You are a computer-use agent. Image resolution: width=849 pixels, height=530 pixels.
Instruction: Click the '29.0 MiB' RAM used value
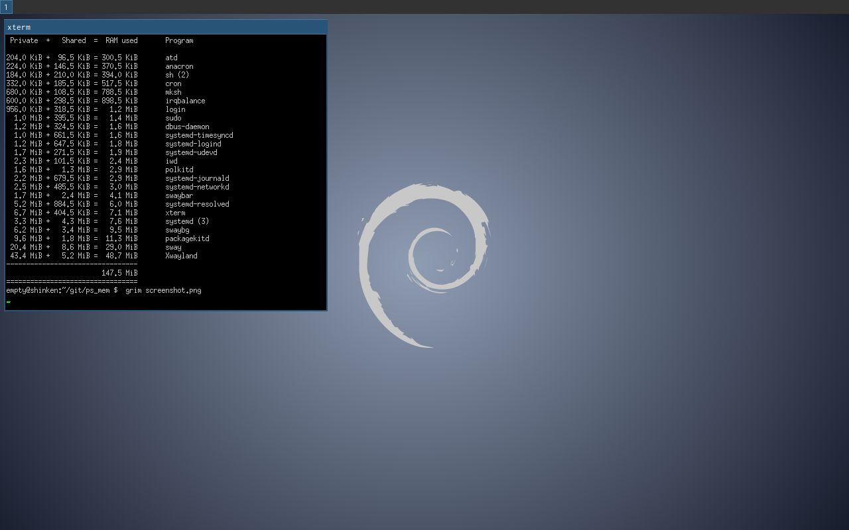121,247
